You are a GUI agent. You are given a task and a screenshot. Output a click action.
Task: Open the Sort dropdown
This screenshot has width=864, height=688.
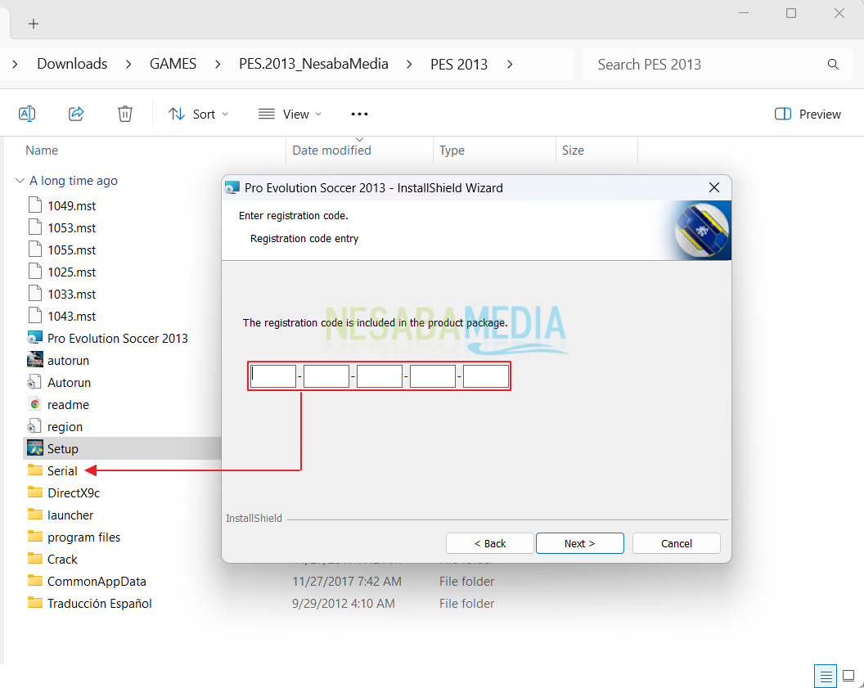click(x=198, y=114)
